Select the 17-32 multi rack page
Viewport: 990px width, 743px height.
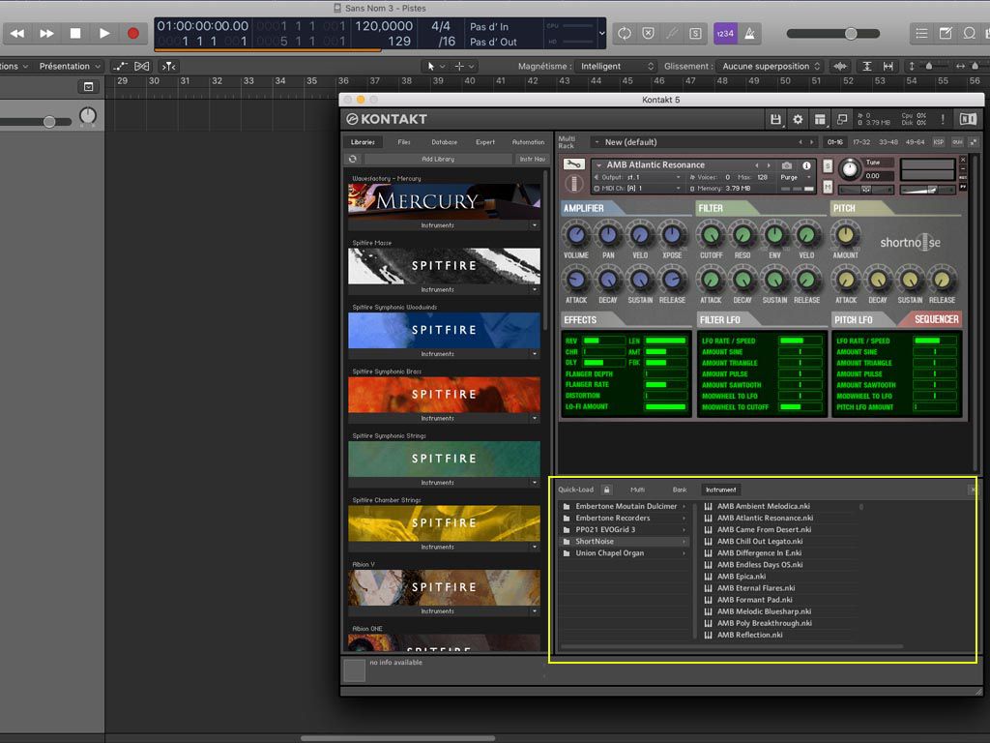tap(861, 142)
